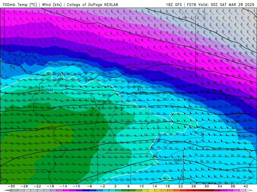The image size is (257, 192).
Task: Select 'College of DuPage NEXLAB' header text
Action: pyautogui.click(x=92, y=4)
